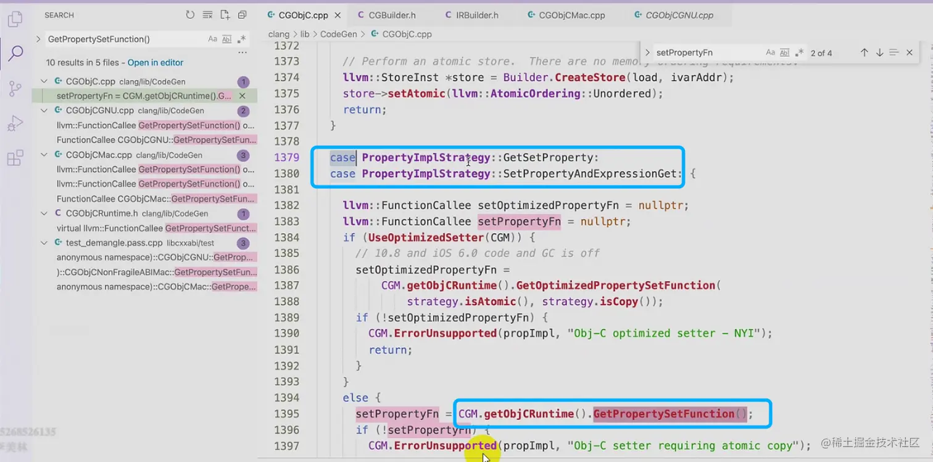Collapse test_demangle.pass.cpp results group
Screen dimensions: 933x462
(44, 243)
